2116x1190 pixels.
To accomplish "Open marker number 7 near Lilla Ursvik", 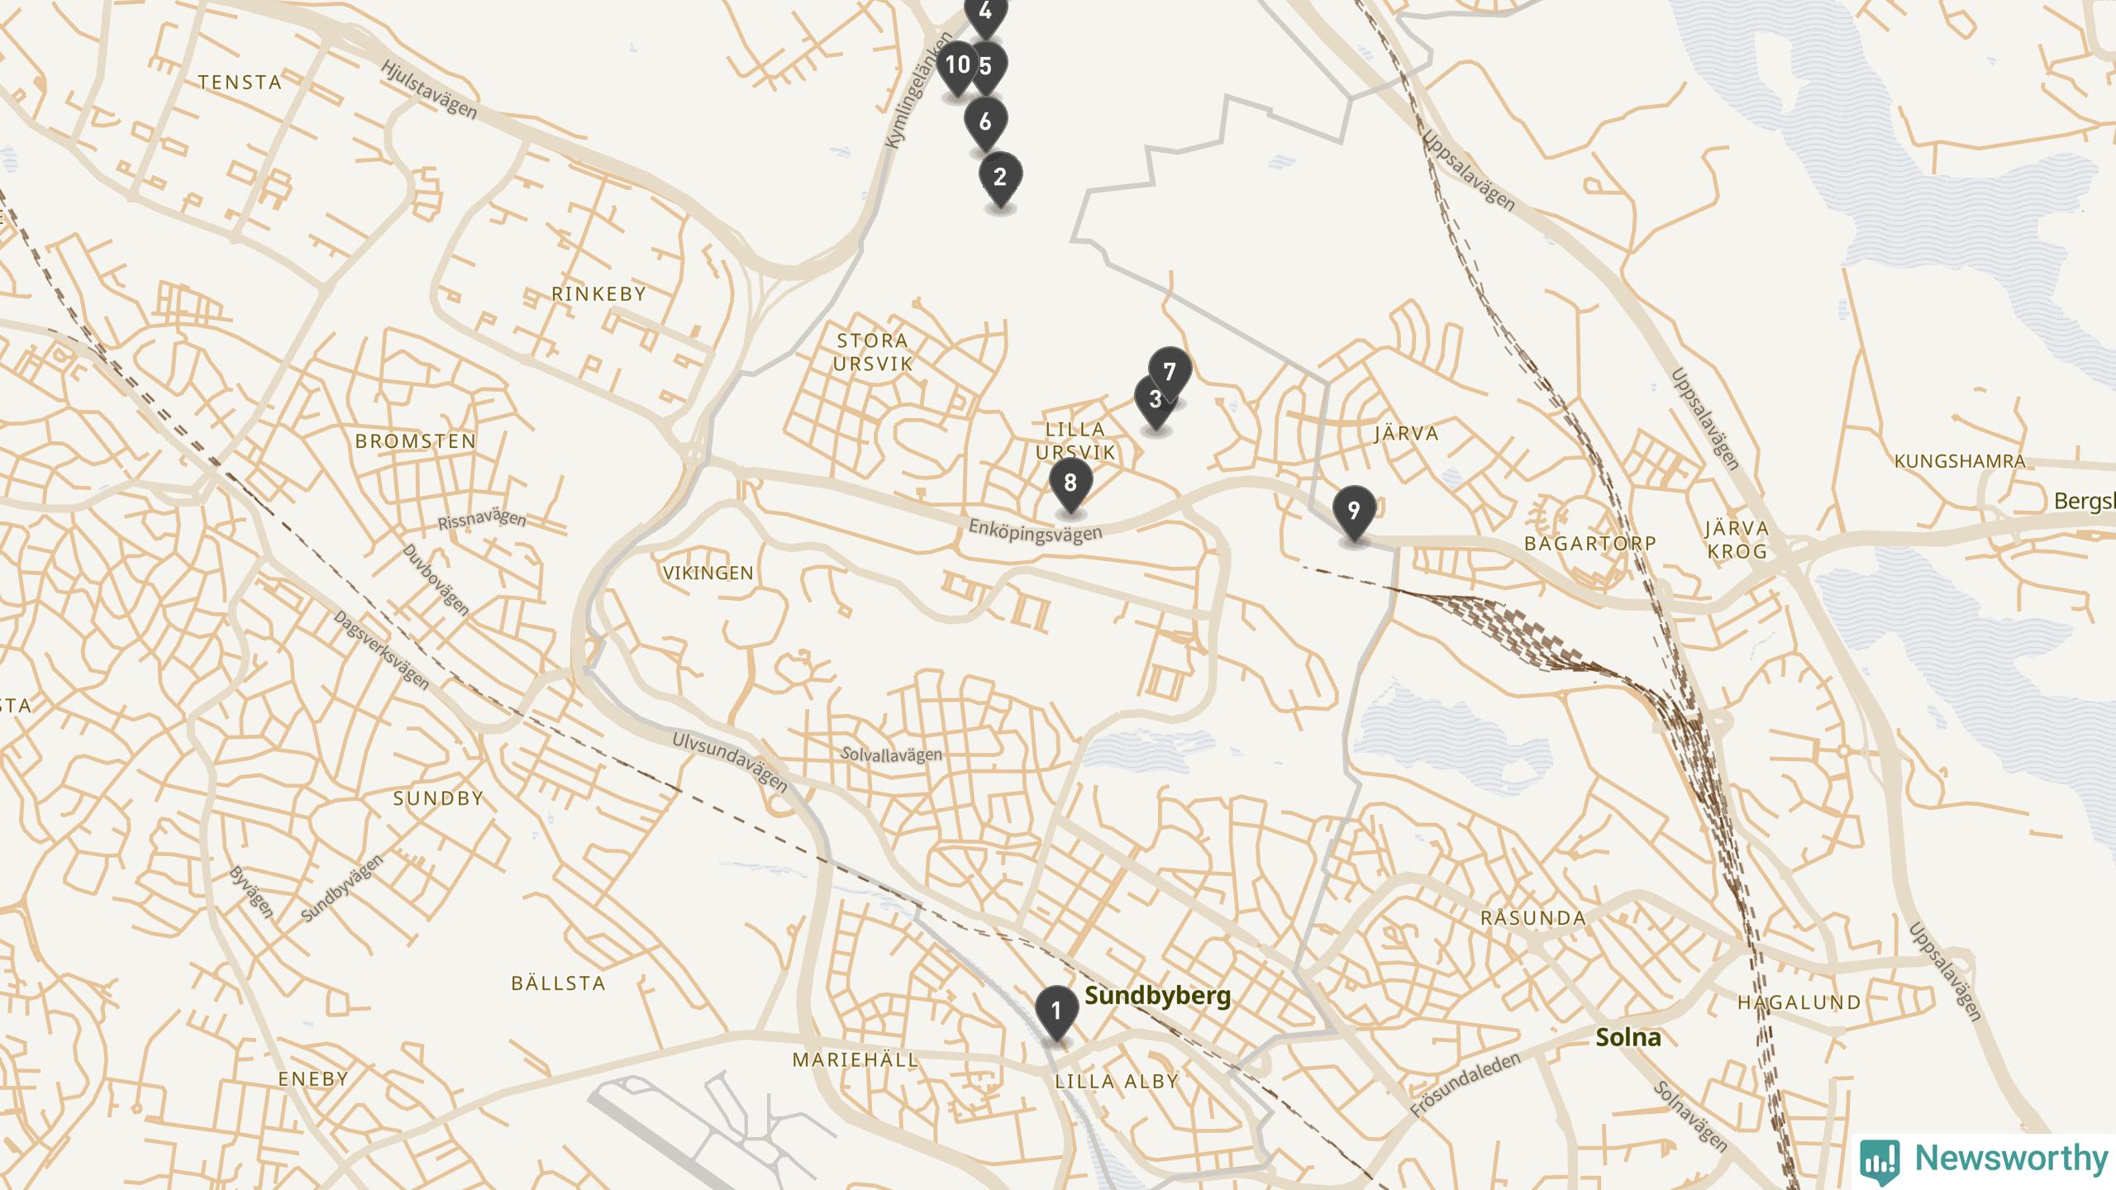I will click(1170, 373).
